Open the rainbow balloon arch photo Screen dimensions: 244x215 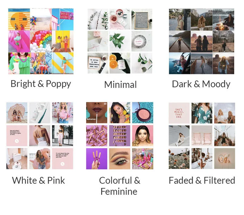click(x=41, y=41)
